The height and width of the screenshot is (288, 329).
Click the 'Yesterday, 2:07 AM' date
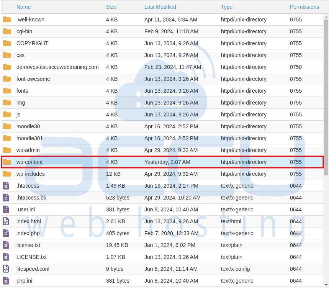167,162
